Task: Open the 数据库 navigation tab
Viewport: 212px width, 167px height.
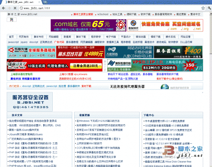Action: [x=67, y=37]
